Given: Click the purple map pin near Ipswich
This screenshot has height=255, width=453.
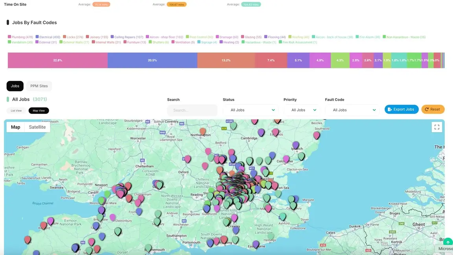Looking at the screenshot, I should point(295,145).
